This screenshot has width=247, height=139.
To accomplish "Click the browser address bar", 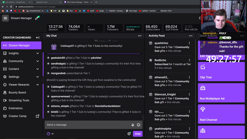I will pos(107,7).
